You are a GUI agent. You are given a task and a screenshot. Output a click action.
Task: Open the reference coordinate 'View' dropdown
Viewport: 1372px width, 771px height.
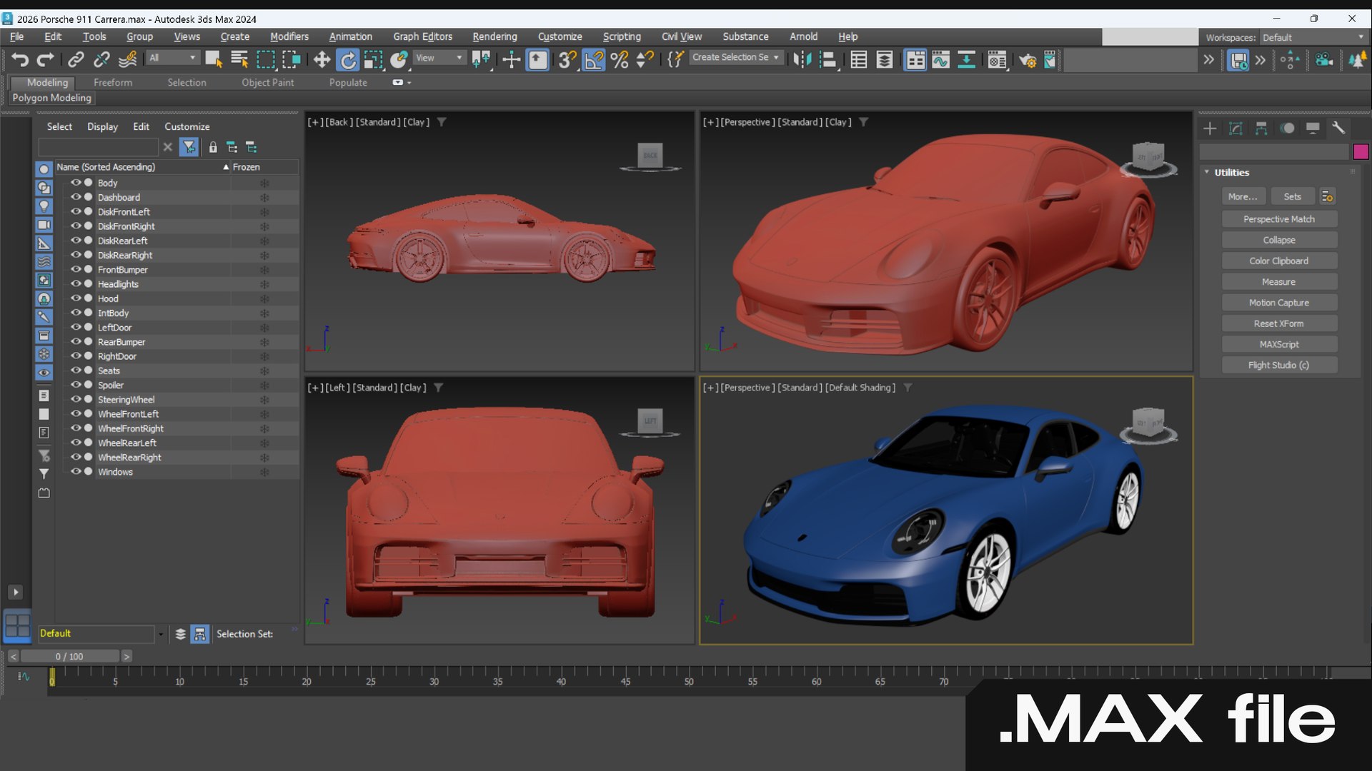click(439, 58)
